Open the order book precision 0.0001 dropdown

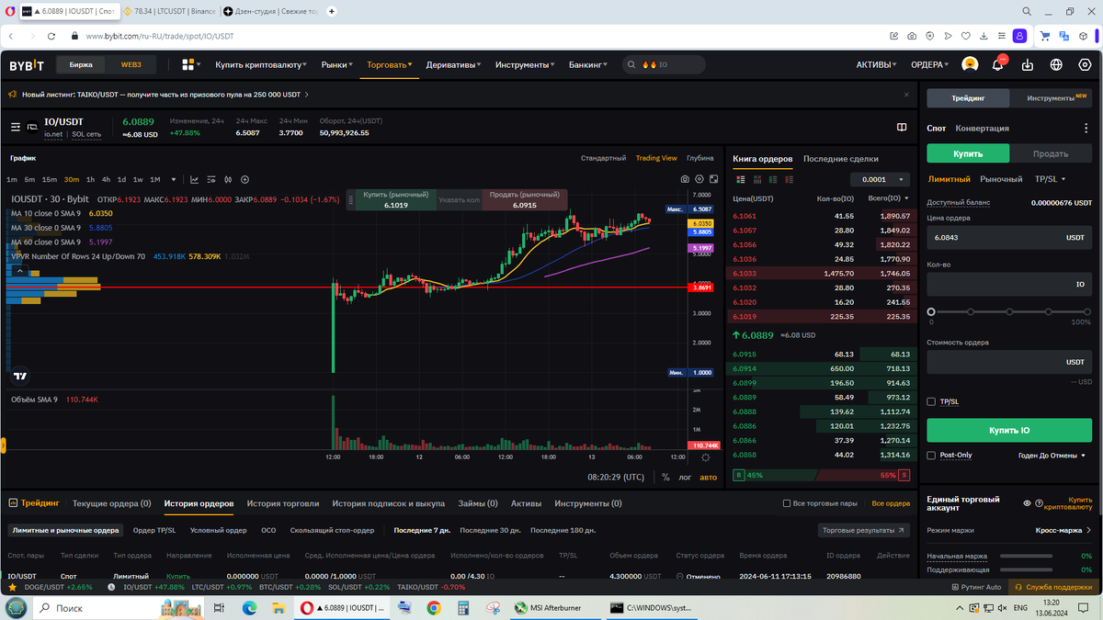(880, 179)
